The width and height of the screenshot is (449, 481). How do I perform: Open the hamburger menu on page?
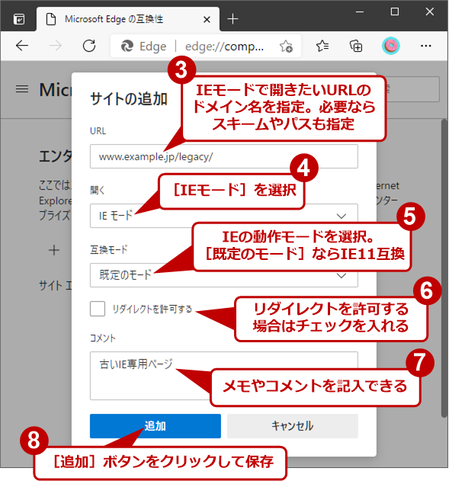point(22,89)
